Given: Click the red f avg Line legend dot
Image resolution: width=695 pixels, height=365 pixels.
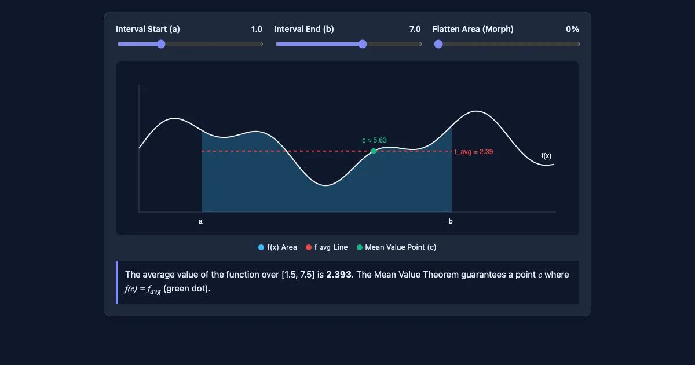Looking at the screenshot, I should pyautogui.click(x=309, y=247).
